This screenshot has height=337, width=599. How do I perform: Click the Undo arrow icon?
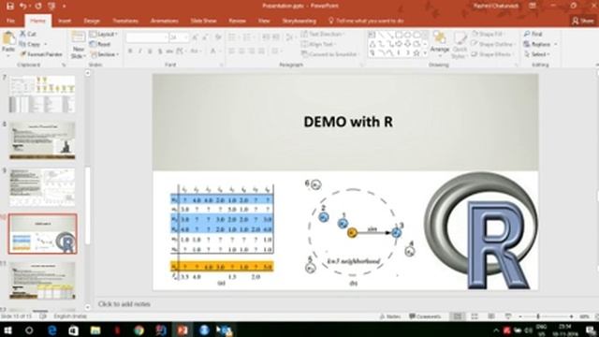click(22, 6)
